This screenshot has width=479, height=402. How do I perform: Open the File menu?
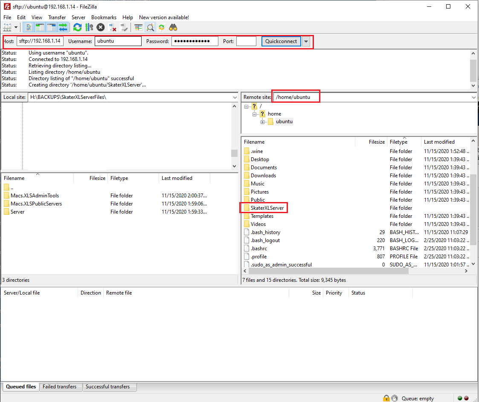pyautogui.click(x=7, y=17)
